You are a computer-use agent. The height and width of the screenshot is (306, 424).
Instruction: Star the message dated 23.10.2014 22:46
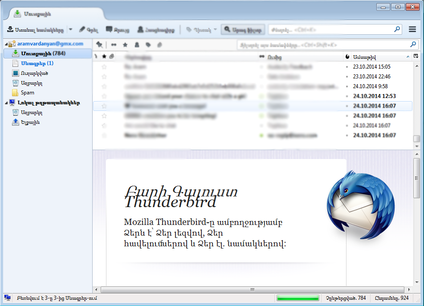pyautogui.click(x=104, y=77)
